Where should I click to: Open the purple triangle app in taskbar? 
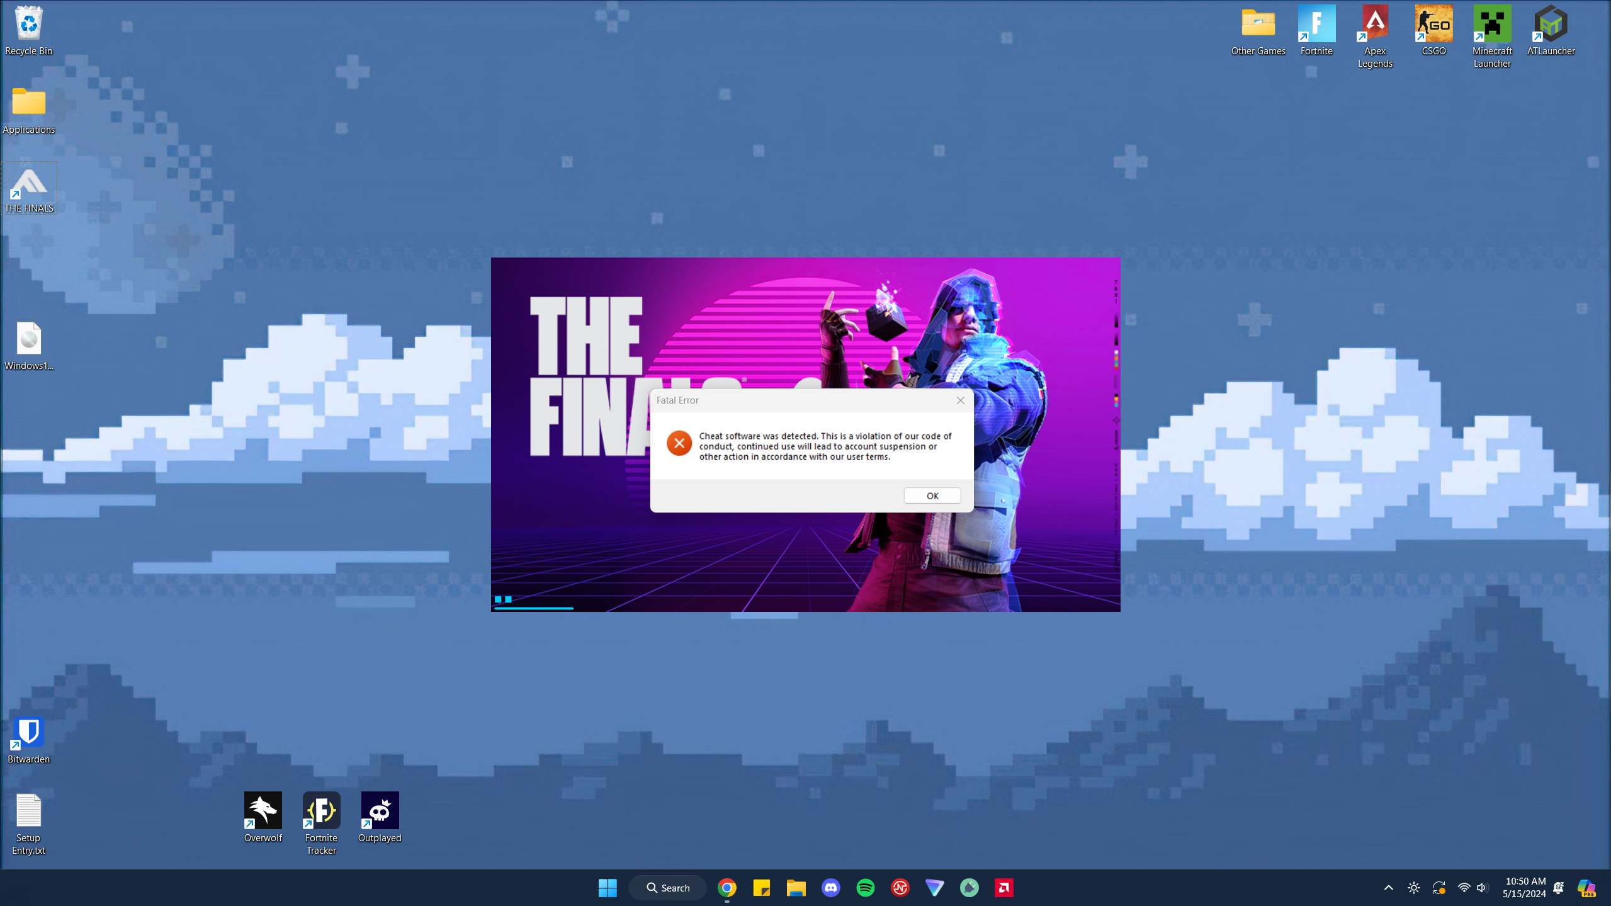[934, 888]
